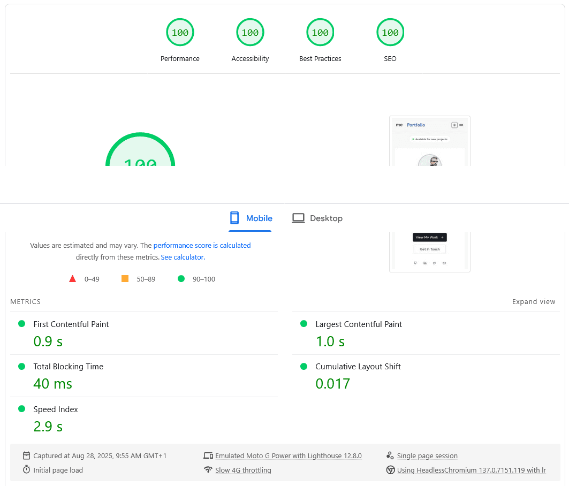Open the performance score is calculated link
Image resolution: width=569 pixels, height=486 pixels.
202,246
